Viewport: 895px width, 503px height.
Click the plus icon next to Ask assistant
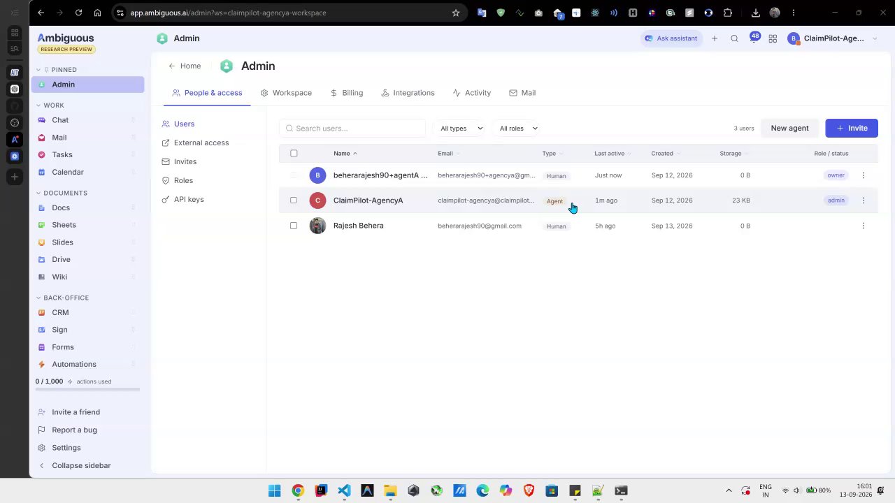[715, 38]
